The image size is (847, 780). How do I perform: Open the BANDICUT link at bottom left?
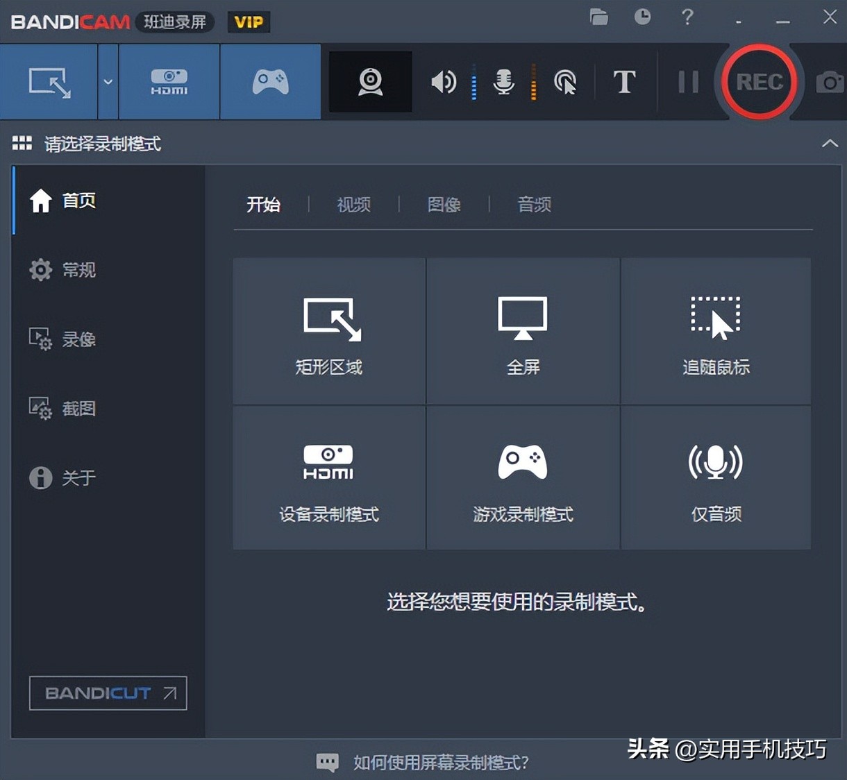[x=108, y=693]
